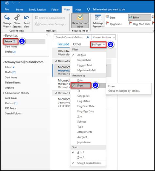Arrange by Flag: Due Date
This screenshot has height=171, width=155.
click(88, 111)
